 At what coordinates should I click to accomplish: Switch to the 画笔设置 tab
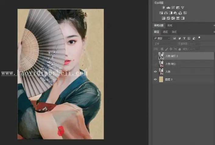coord(159,25)
